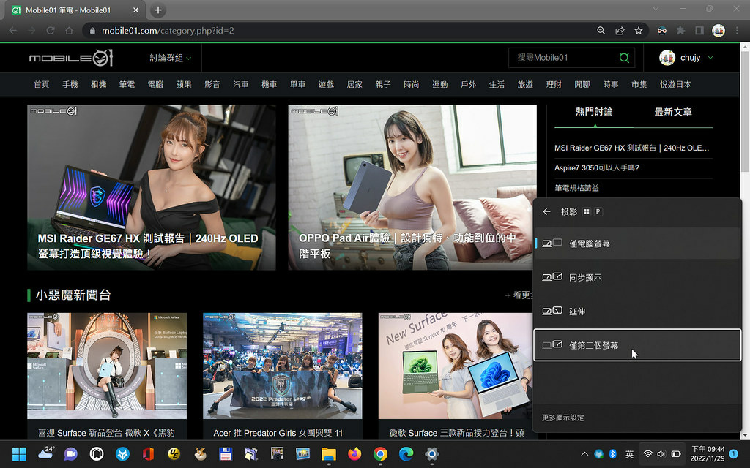Screen dimensions: 750x468
Task: Open the Extensions puzzle menu
Action: [x=680, y=31]
